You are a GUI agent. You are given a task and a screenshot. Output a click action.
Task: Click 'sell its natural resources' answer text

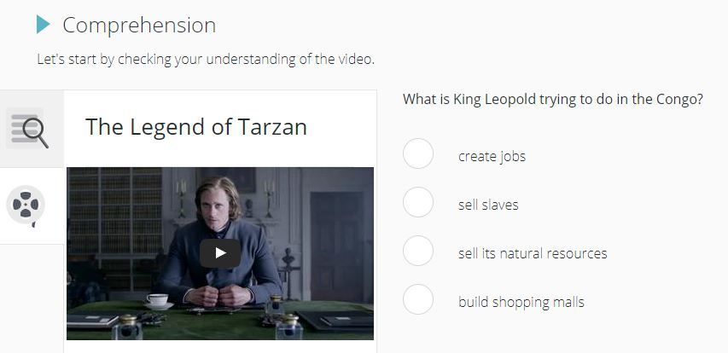pos(533,253)
